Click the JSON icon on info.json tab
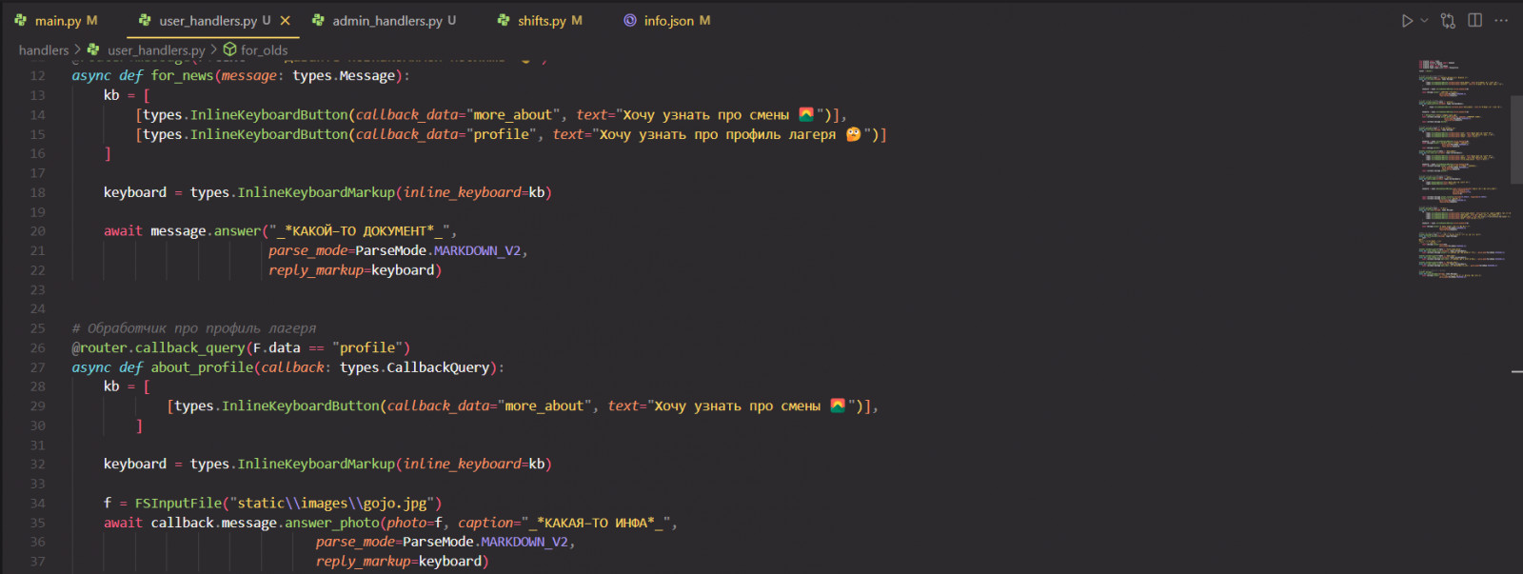This screenshot has width=1523, height=574. tap(630, 20)
